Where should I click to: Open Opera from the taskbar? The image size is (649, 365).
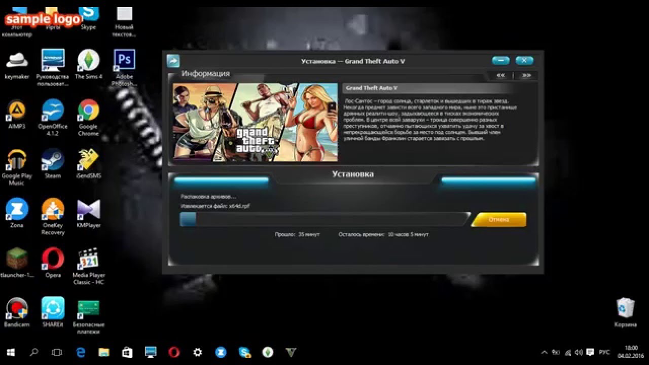pyautogui.click(x=174, y=352)
